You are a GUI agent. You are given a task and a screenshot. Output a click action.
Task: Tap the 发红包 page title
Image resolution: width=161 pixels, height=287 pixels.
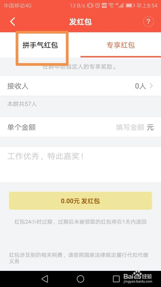80,22
